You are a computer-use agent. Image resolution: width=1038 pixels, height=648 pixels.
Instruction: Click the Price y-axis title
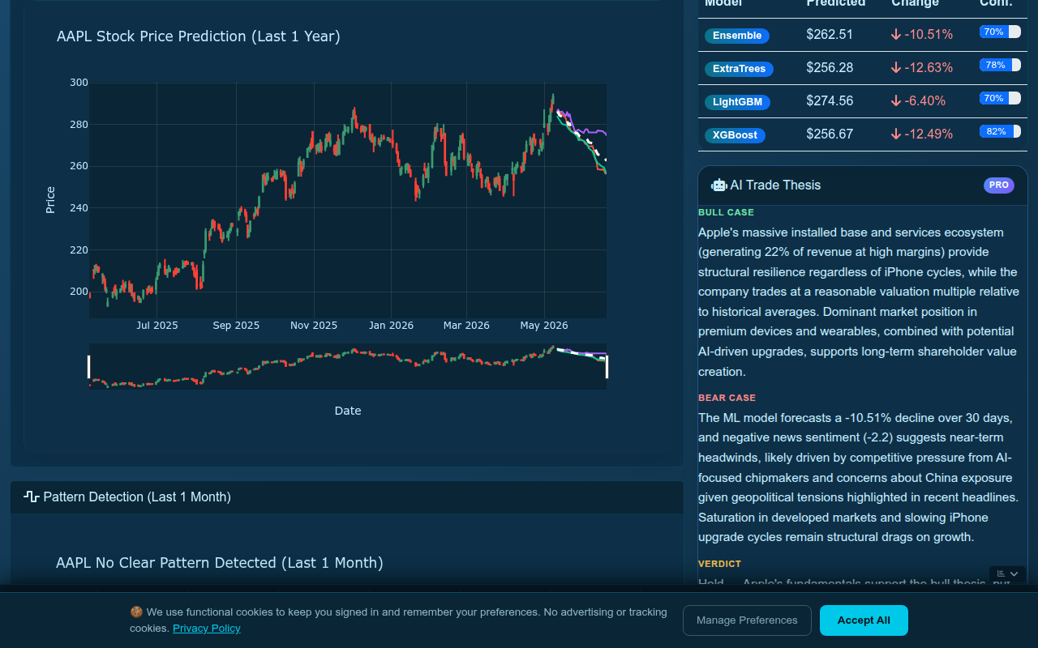(x=50, y=200)
